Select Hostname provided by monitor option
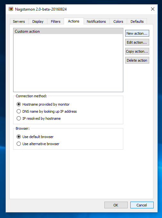Image resolution: width=162 pixels, height=218 pixels. (43, 104)
